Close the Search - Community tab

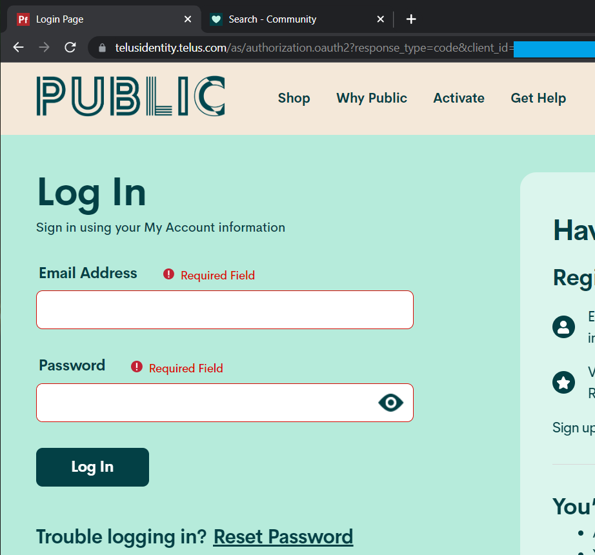coord(381,19)
